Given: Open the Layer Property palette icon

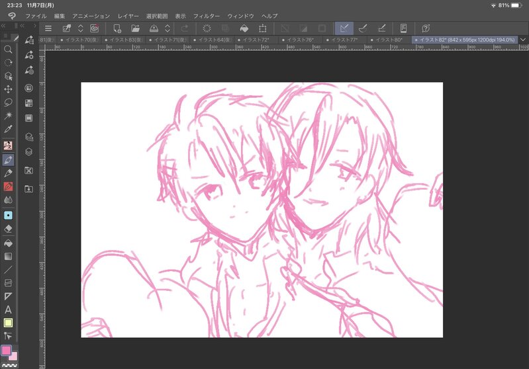Looking at the screenshot, I should [x=29, y=137].
